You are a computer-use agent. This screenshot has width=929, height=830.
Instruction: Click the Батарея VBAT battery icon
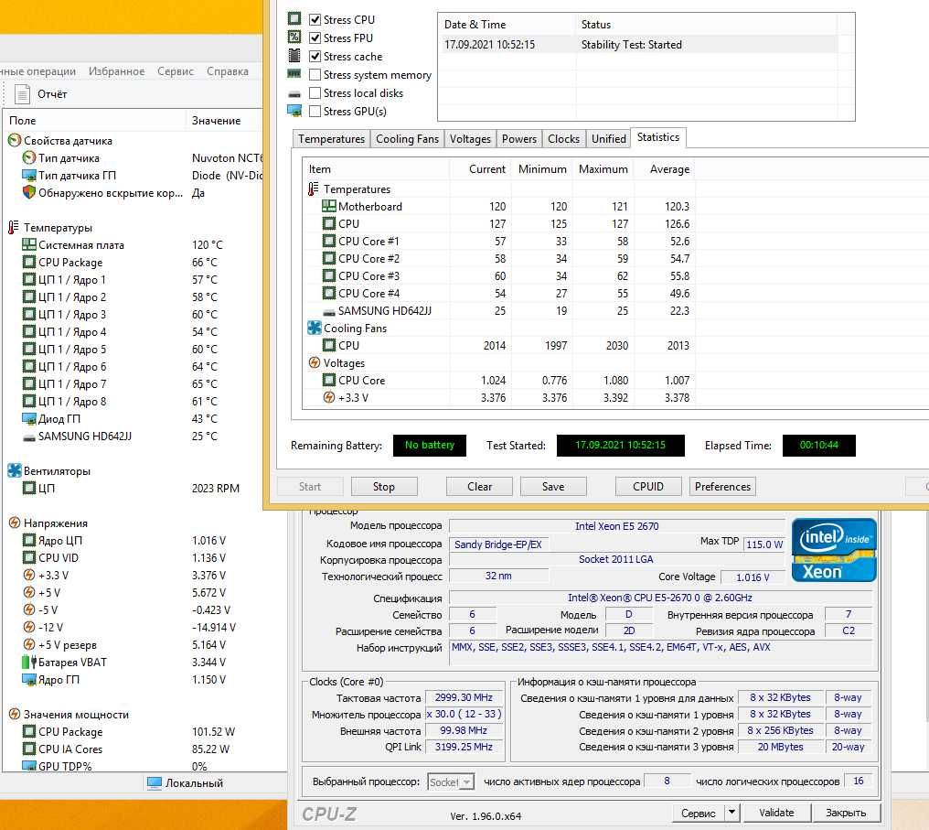[29, 662]
